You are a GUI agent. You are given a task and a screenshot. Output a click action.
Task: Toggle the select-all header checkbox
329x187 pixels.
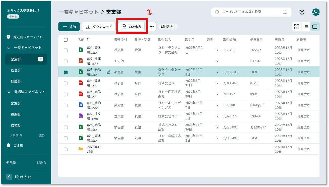point(66,40)
